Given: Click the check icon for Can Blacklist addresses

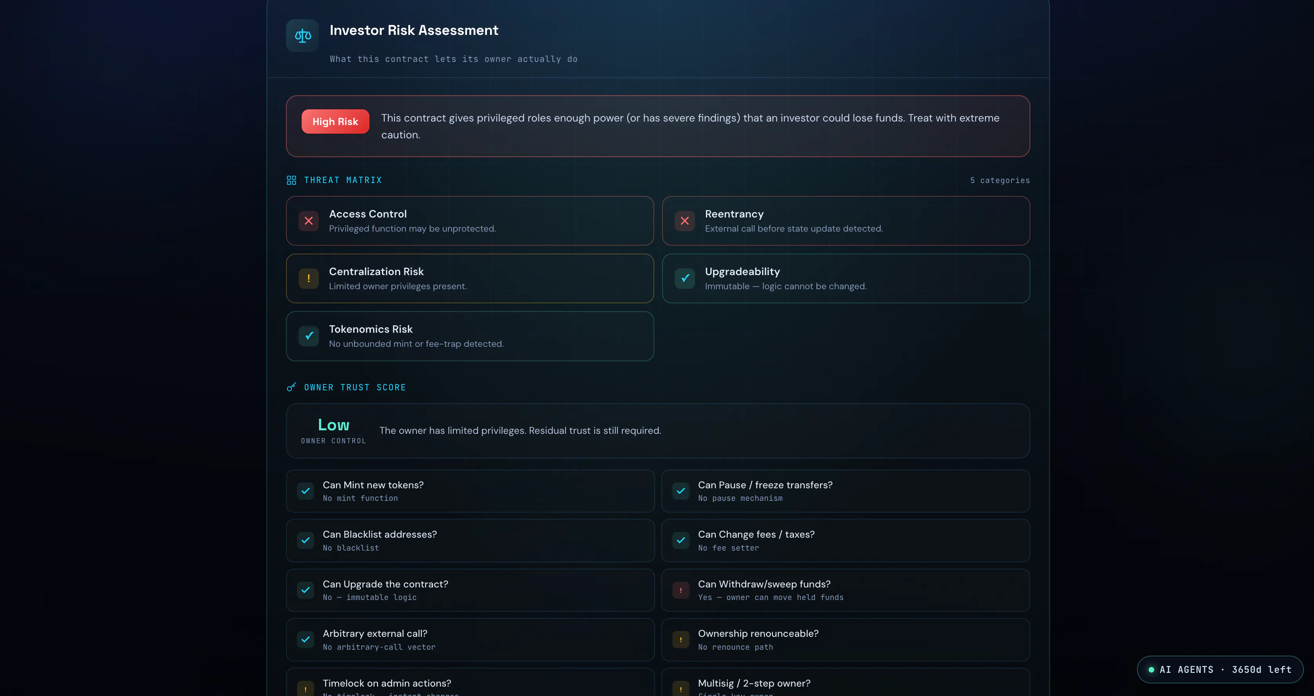Looking at the screenshot, I should 306,540.
